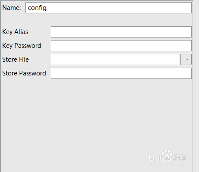This screenshot has width=199, height=172.
Task: Click the "Key Alias" label
Action: click(x=15, y=32)
